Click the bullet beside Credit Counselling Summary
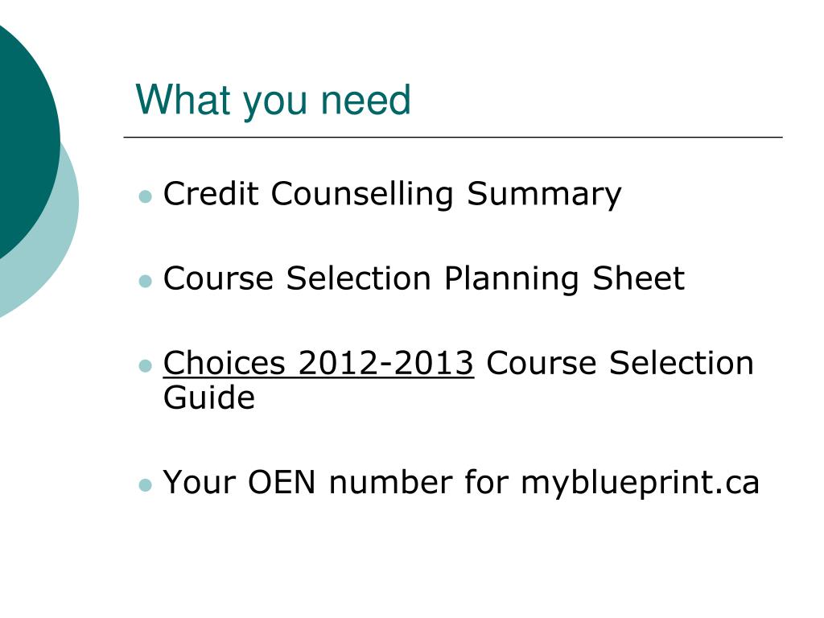This screenshot has width=824, height=618. coord(146,197)
